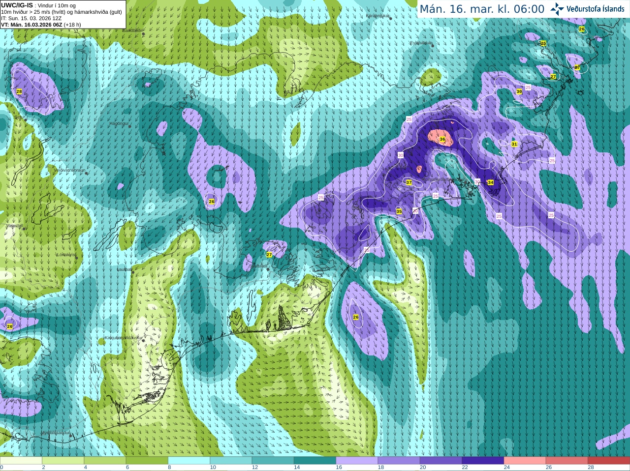Click the yellow 31 gust marker
The image size is (630, 471).
[514, 144]
